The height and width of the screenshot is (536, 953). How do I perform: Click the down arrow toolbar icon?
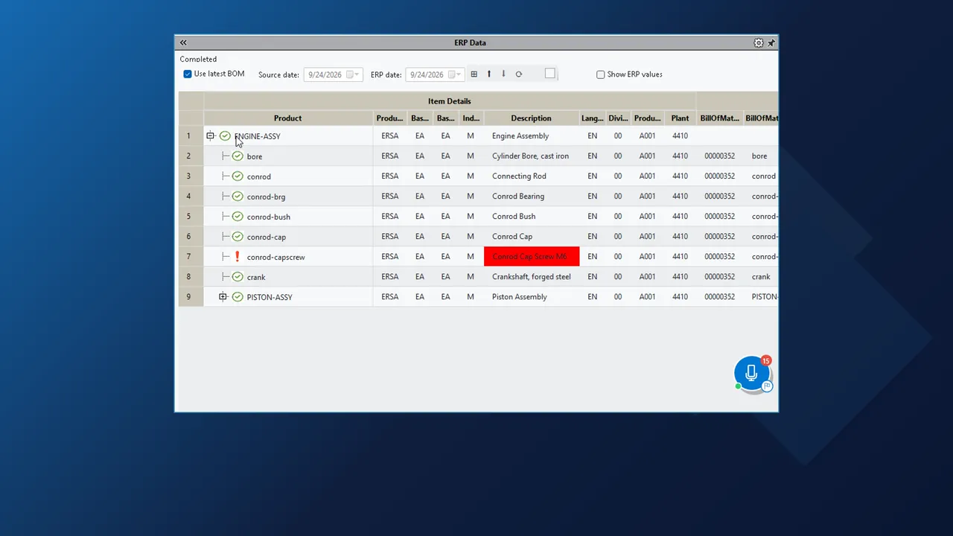click(503, 74)
